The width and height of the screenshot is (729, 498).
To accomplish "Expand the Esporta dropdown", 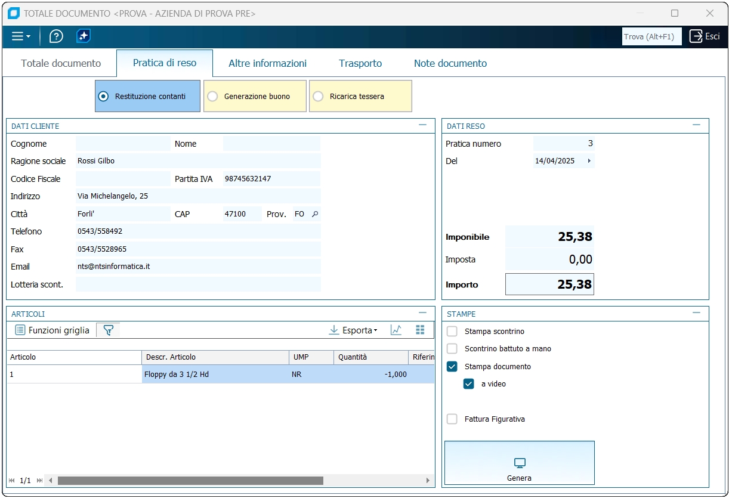I will click(x=353, y=330).
